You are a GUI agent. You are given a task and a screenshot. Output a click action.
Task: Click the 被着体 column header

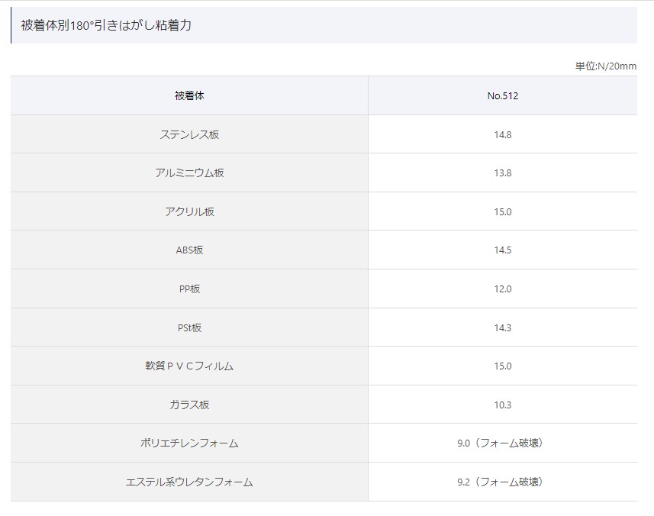tap(189, 95)
